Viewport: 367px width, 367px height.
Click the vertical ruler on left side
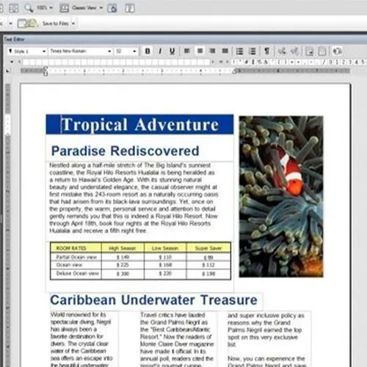(x=8, y=225)
